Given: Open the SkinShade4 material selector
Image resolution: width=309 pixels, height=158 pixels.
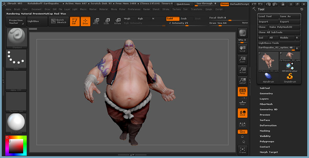Looking at the screenshot, I should point(16,123).
